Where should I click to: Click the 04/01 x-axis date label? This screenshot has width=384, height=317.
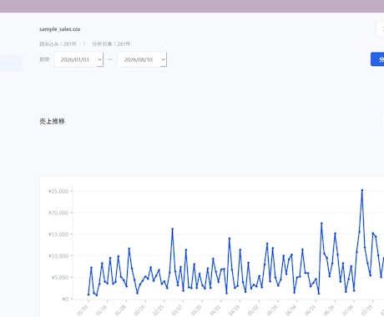pyautogui.click(x=215, y=310)
